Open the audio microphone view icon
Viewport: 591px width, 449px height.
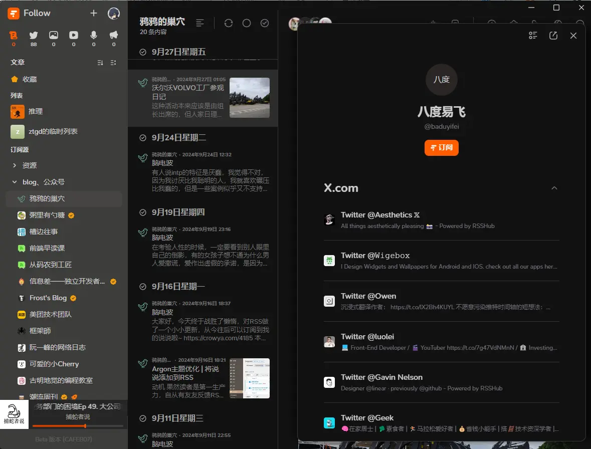[x=94, y=36]
